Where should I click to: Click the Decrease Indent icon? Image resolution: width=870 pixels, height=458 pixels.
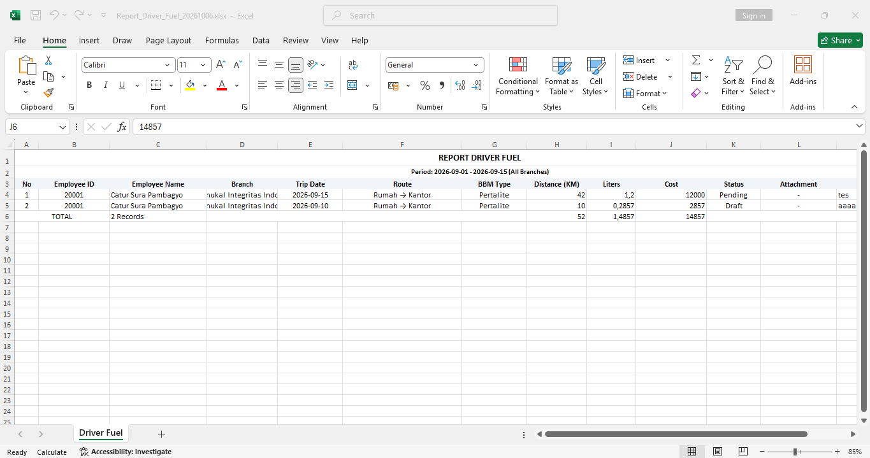pyautogui.click(x=312, y=85)
